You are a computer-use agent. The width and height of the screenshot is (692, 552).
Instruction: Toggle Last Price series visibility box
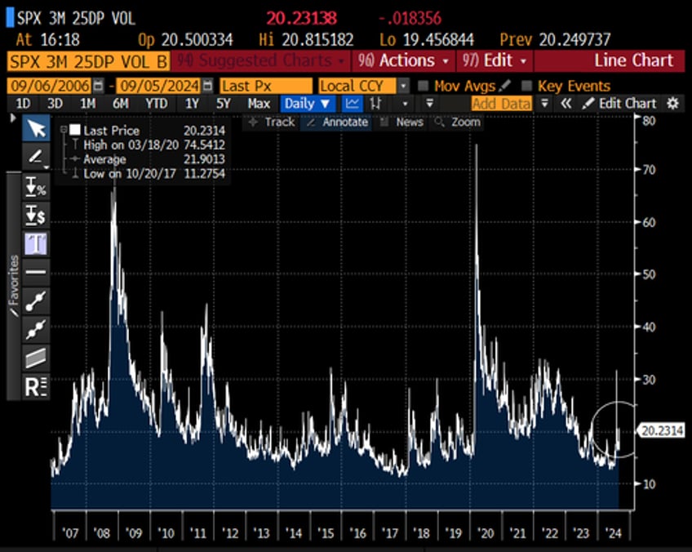tap(75, 130)
